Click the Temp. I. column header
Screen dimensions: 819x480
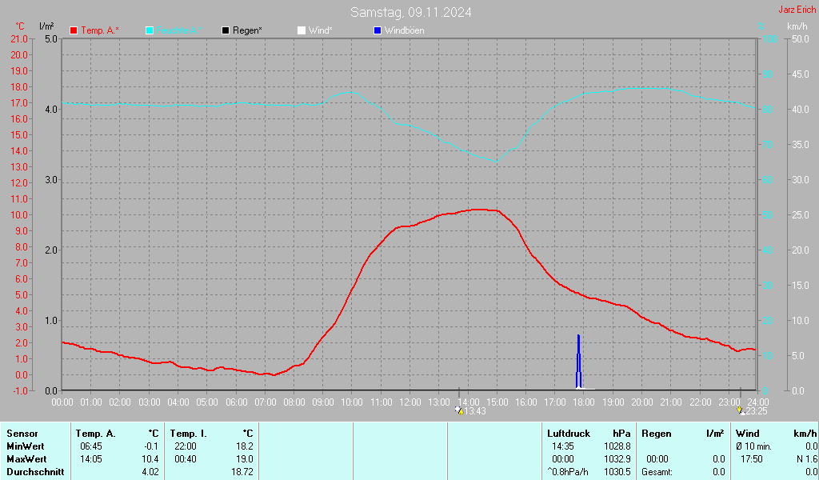tap(189, 433)
